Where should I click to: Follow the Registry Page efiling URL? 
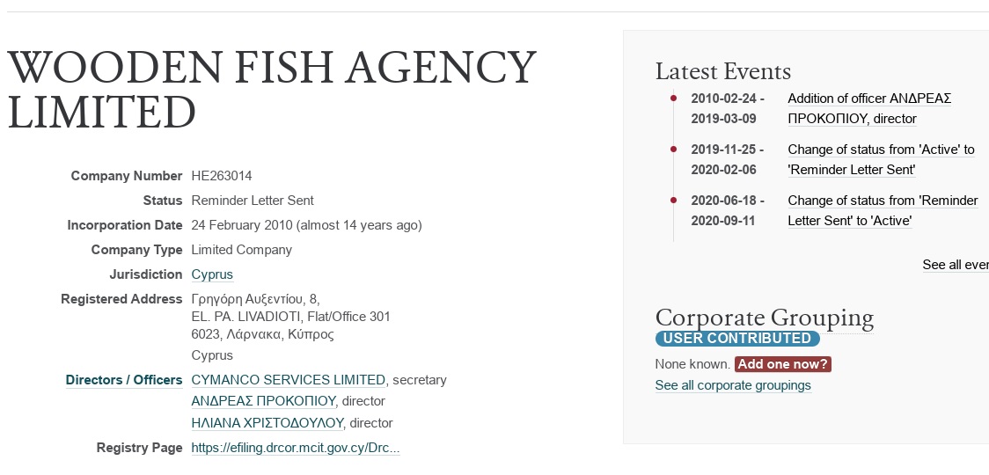point(296,448)
